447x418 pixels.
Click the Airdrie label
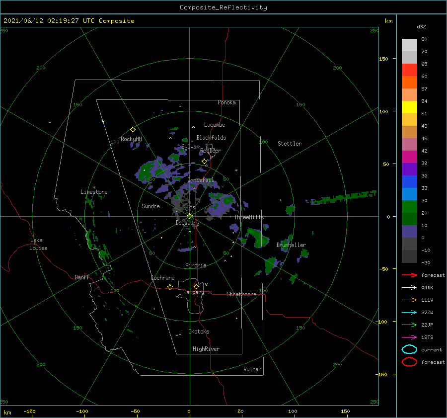196,265
